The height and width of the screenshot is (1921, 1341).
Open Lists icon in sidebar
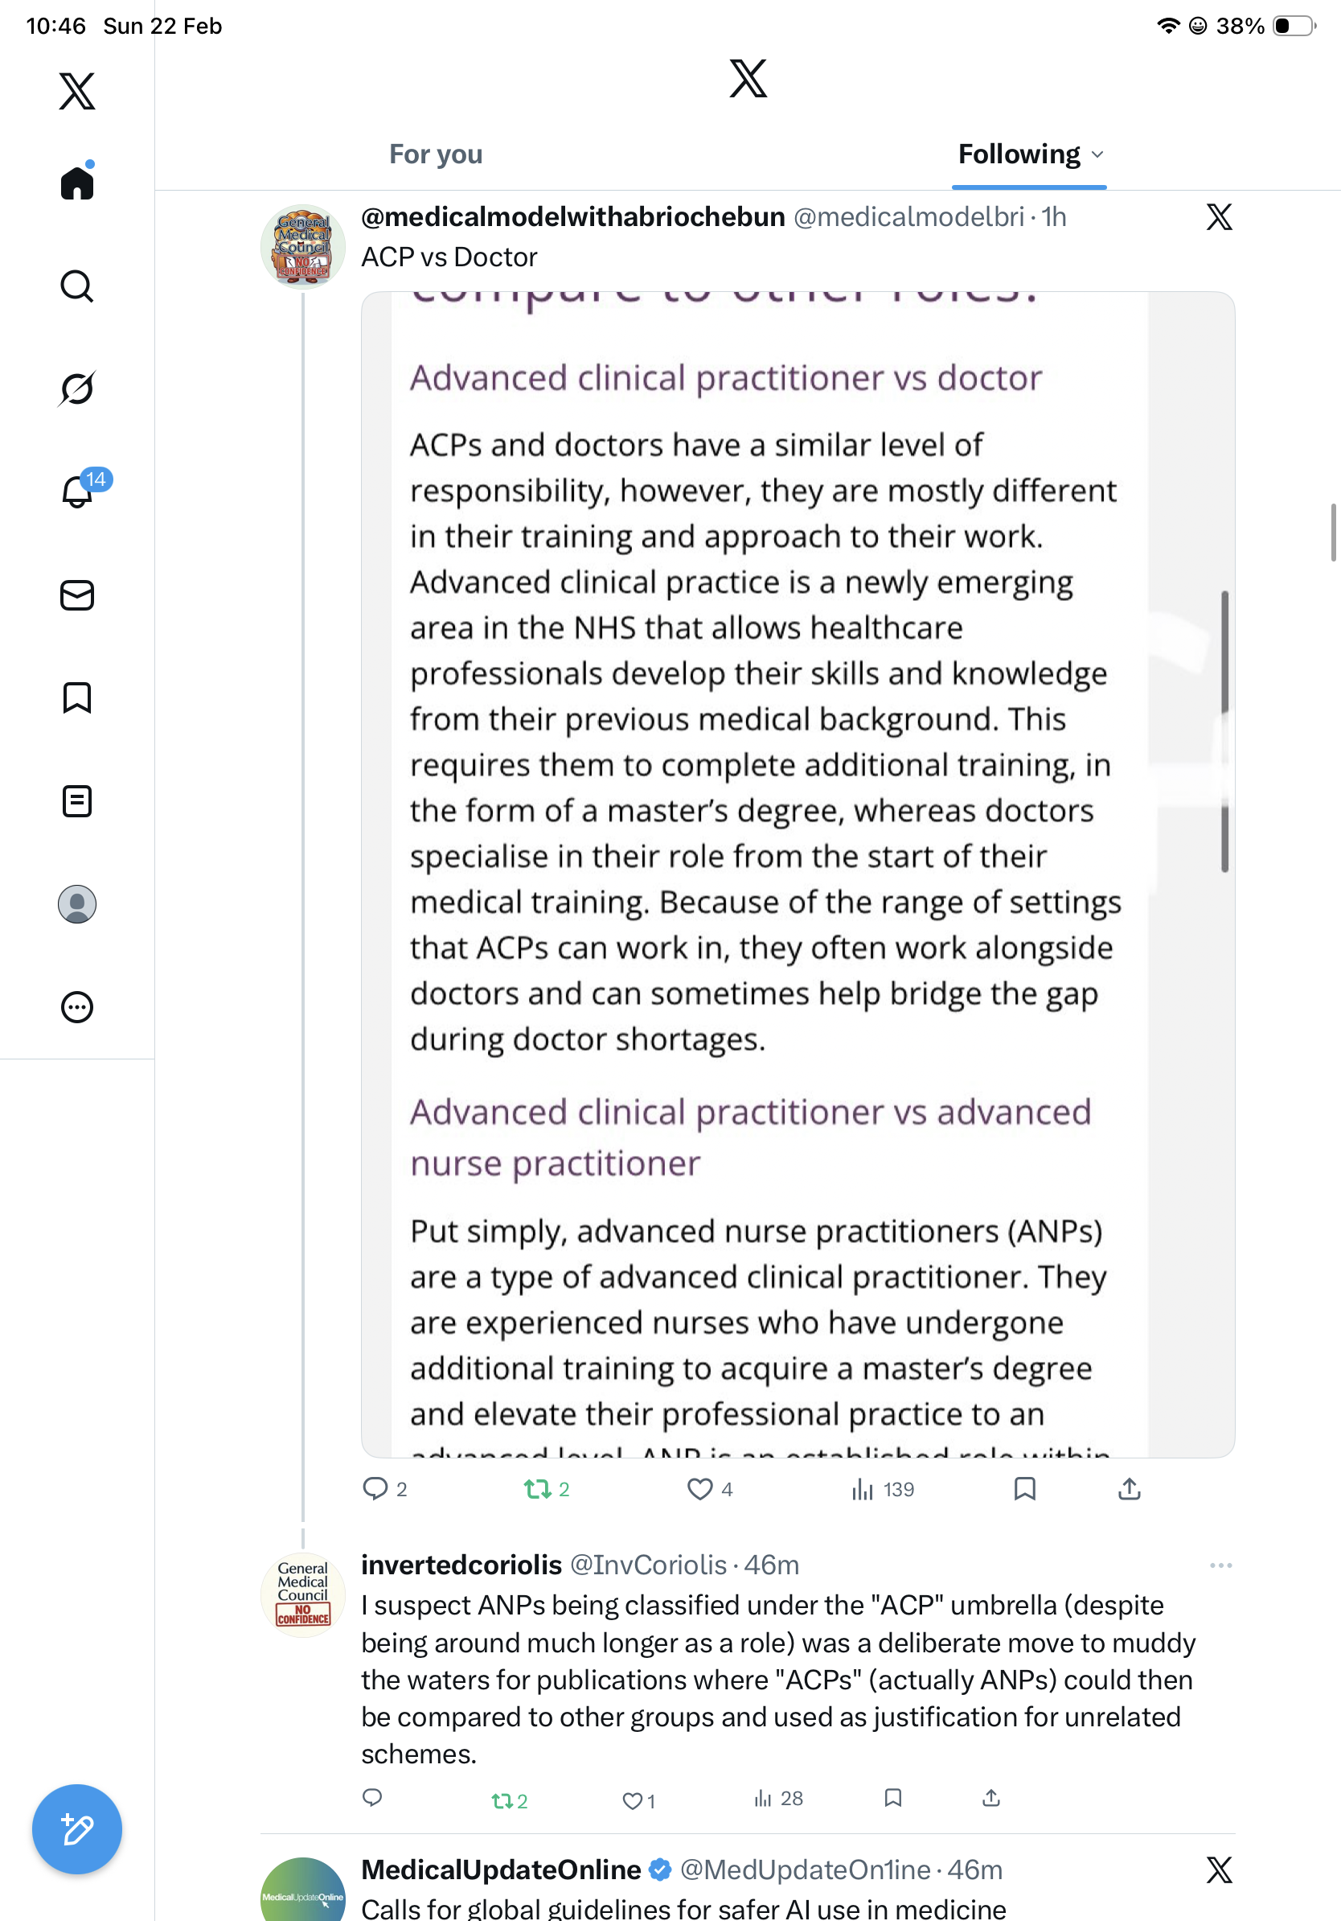77,800
